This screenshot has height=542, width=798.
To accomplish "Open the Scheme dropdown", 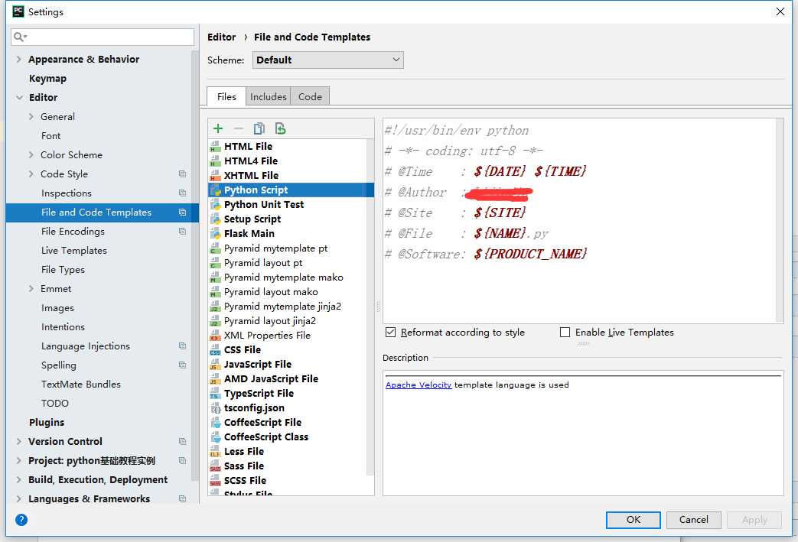I will [327, 60].
